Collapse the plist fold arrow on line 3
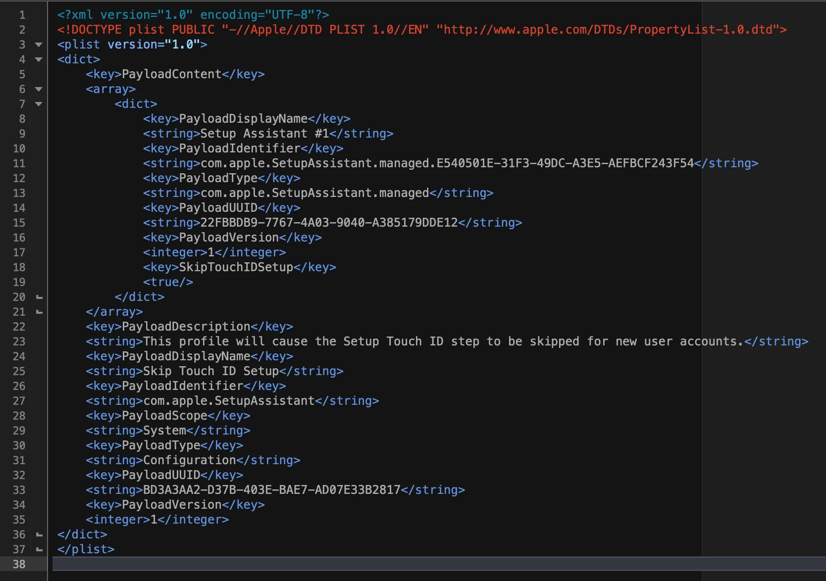 (39, 45)
